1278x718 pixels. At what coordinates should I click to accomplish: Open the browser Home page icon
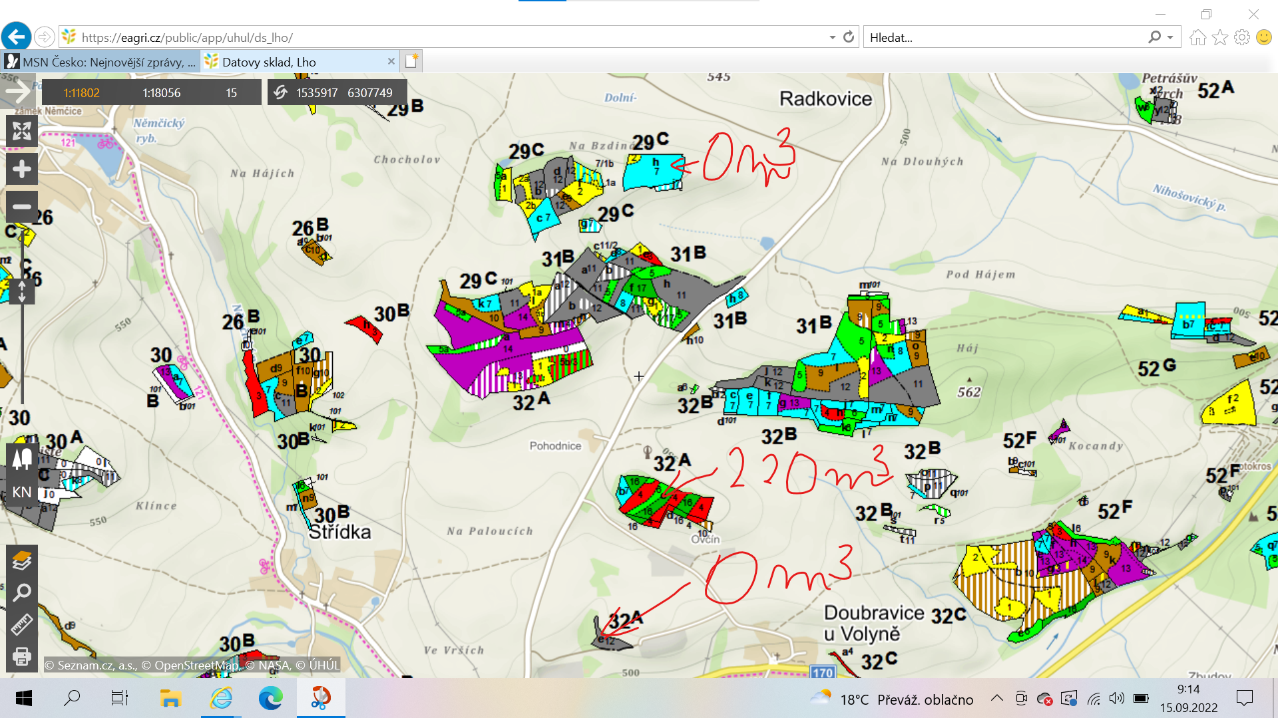coord(1198,37)
